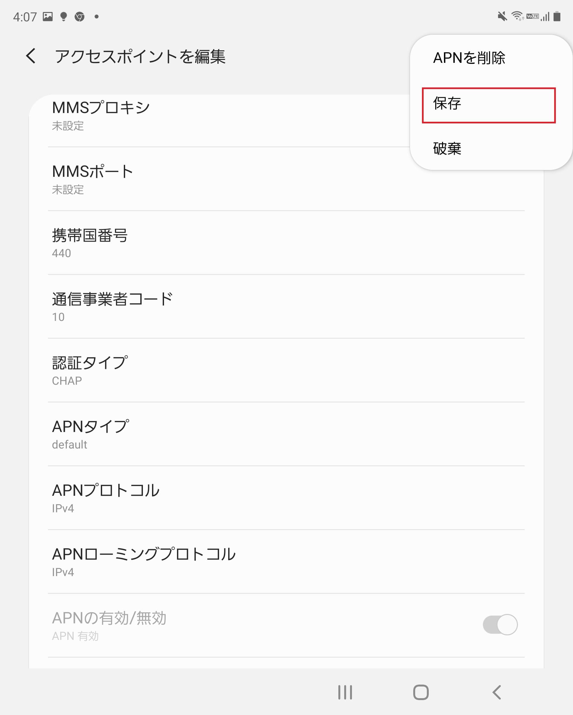573x715 pixels.
Task: Open APNローミングプロトコル selector
Action: click(286, 562)
